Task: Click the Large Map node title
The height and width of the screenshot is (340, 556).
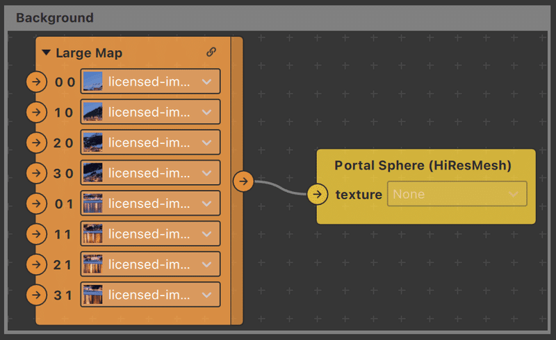Action: (x=89, y=53)
